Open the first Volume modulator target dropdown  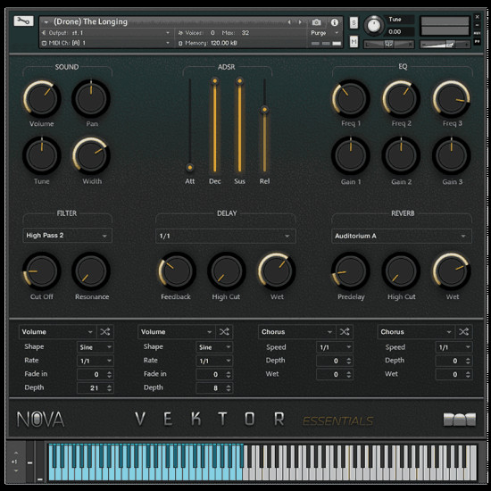(x=58, y=331)
